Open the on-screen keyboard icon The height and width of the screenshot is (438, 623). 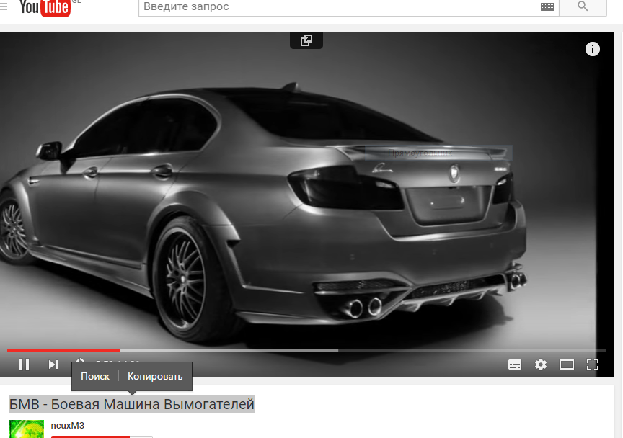pos(547,6)
